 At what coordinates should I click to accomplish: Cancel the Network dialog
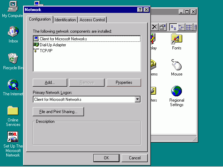point(135,158)
